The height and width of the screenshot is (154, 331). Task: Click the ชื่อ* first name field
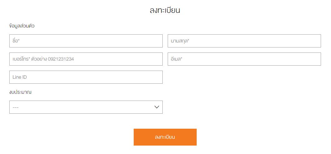pos(86,41)
